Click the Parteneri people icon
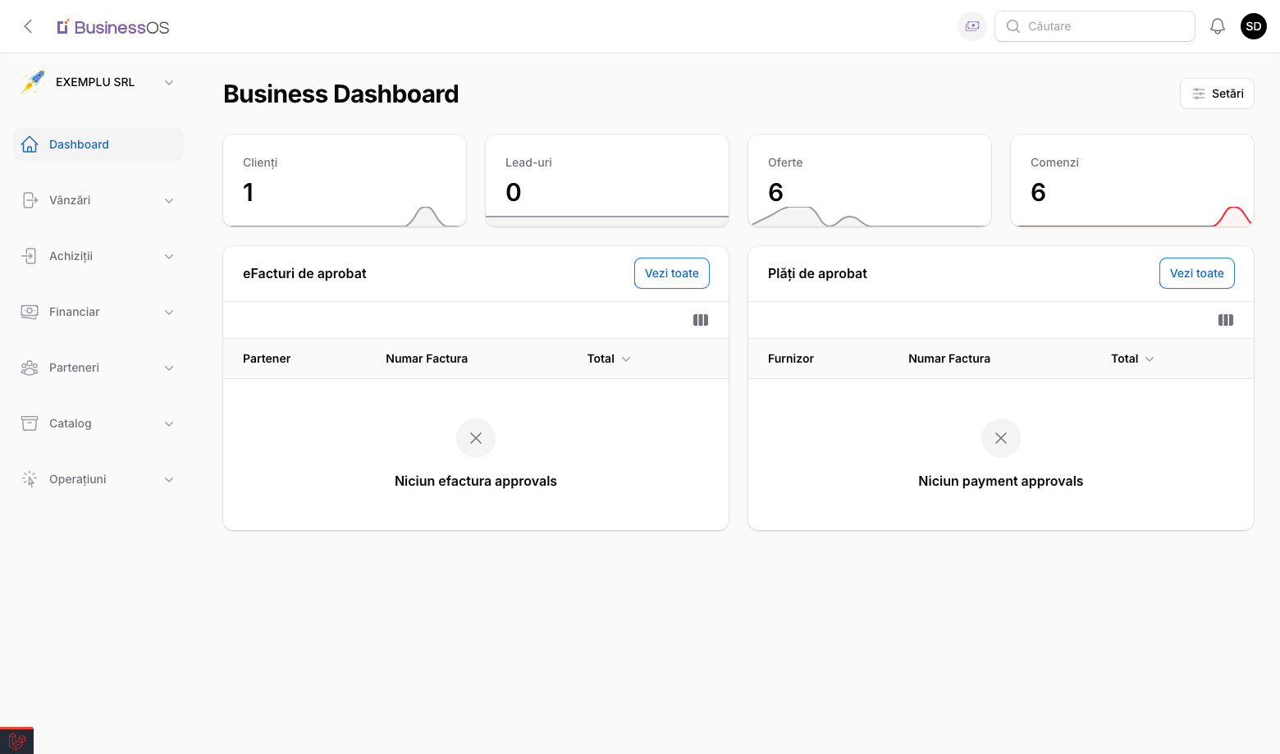Screen dimensions: 1280x754 (x=29, y=367)
